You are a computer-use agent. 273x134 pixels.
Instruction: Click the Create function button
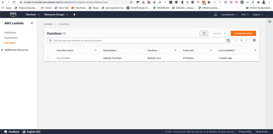243,33
